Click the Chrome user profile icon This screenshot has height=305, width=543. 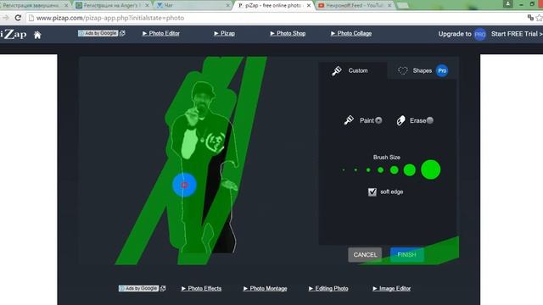[507, 3]
